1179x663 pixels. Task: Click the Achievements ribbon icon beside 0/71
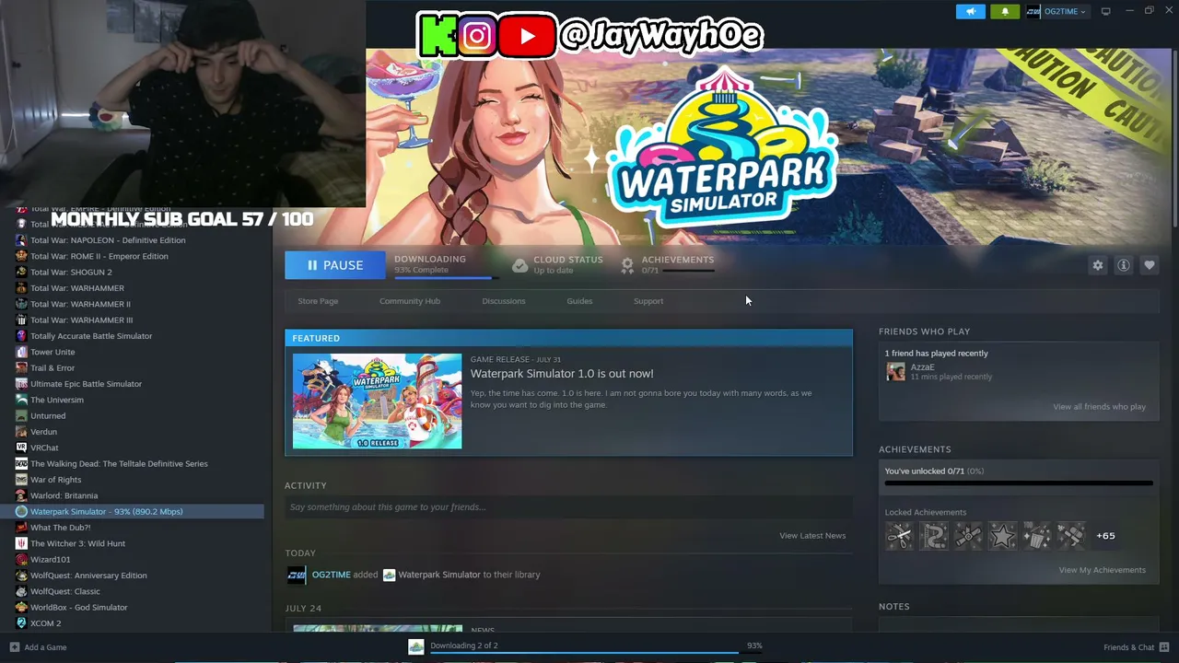[627, 265]
